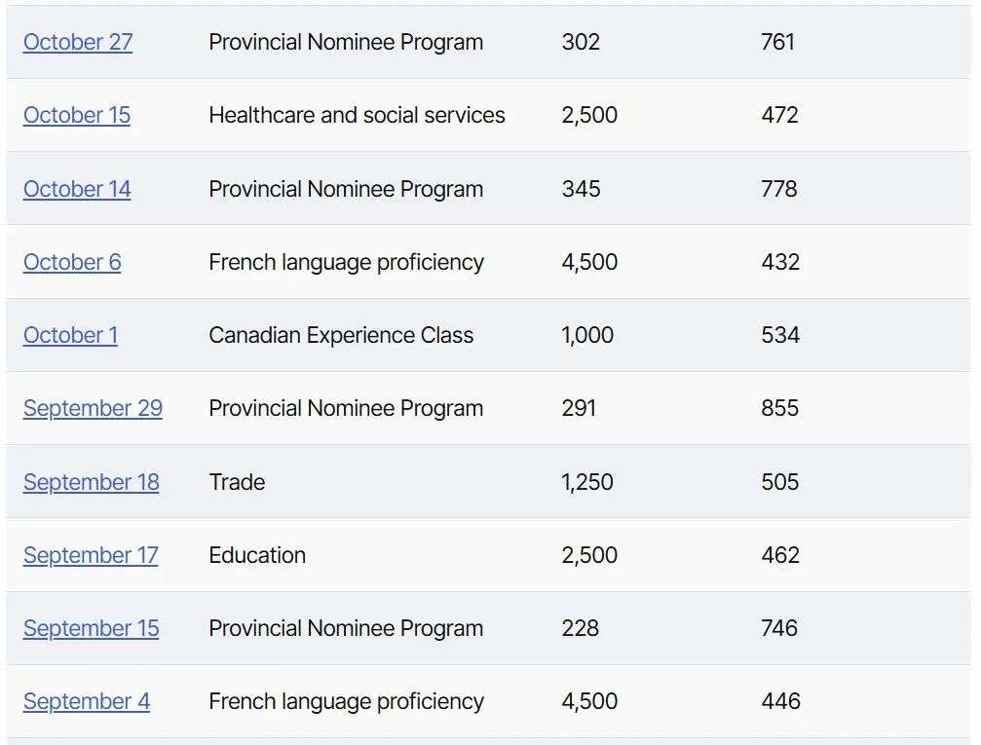
Task: Click the 302 invitations number
Action: pyautogui.click(x=581, y=42)
